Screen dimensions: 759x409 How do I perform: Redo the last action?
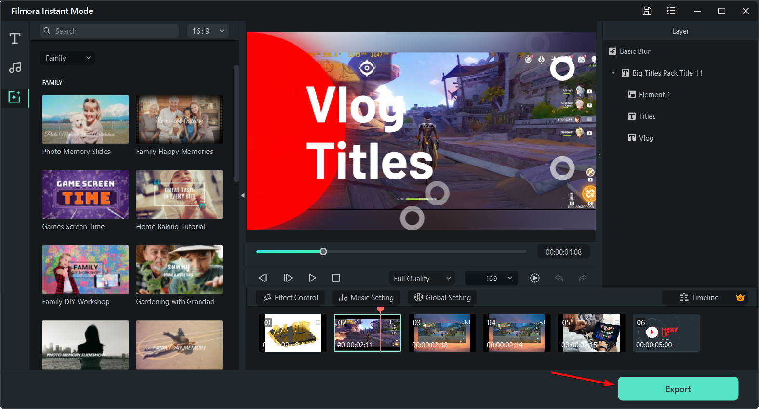[x=583, y=278]
